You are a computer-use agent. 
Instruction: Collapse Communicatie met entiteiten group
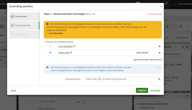tap(138, 104)
